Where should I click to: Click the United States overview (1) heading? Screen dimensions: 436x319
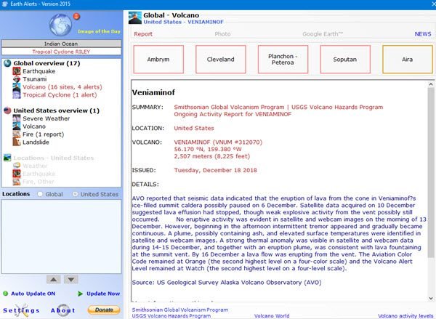[57, 110]
